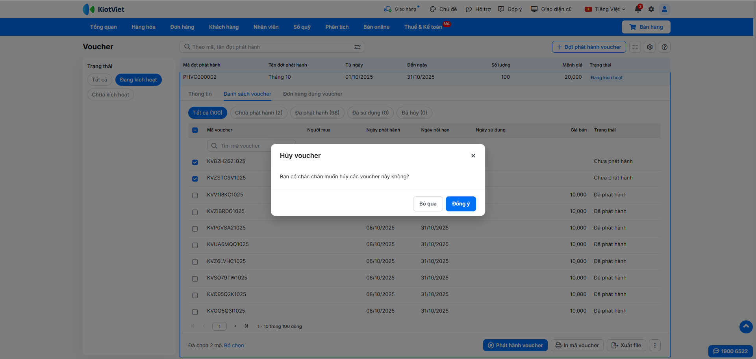Switch list view layout icon
Image resolution: width=756 pixels, height=359 pixels.
(x=635, y=47)
